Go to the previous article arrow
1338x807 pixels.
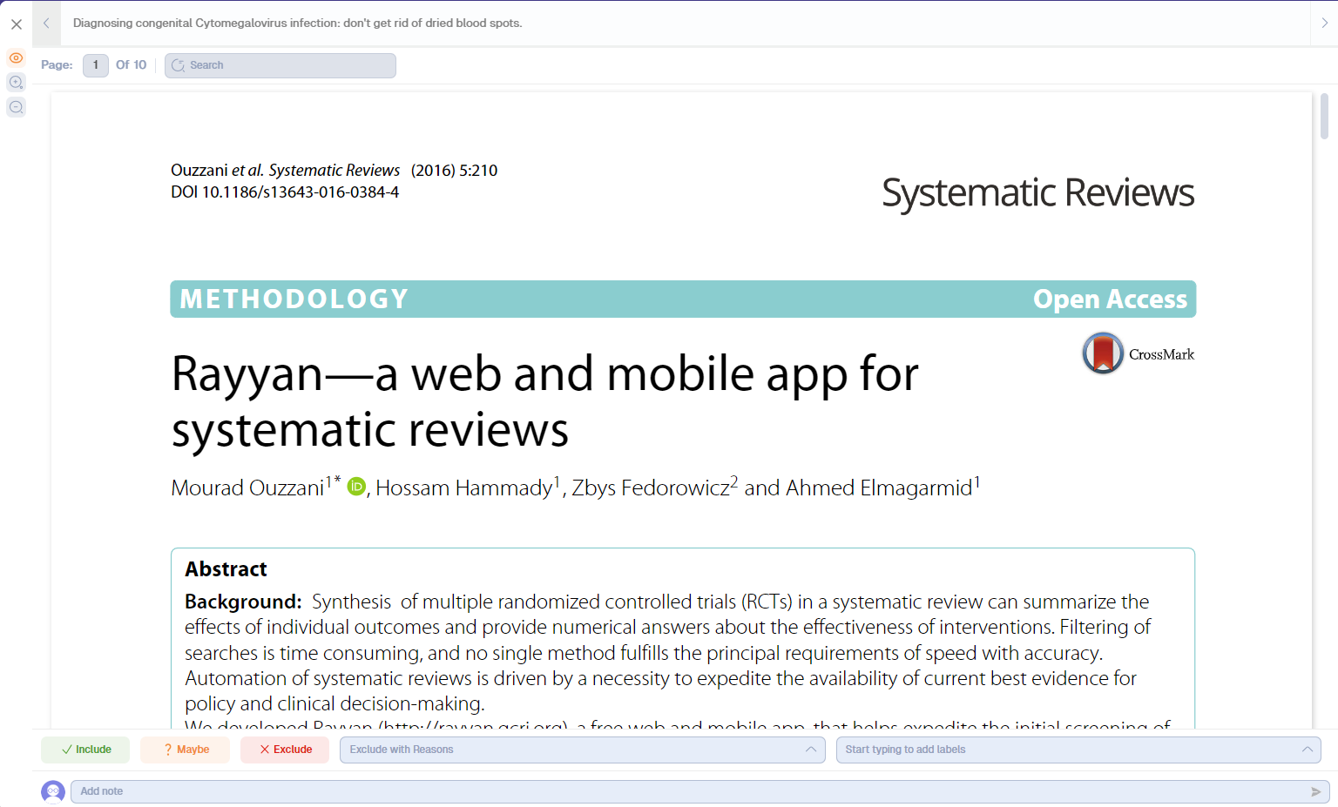pyautogui.click(x=46, y=24)
